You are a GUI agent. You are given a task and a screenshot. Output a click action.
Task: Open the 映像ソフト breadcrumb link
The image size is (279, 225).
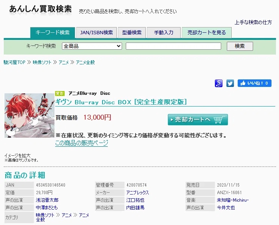pyautogui.click(x=42, y=62)
